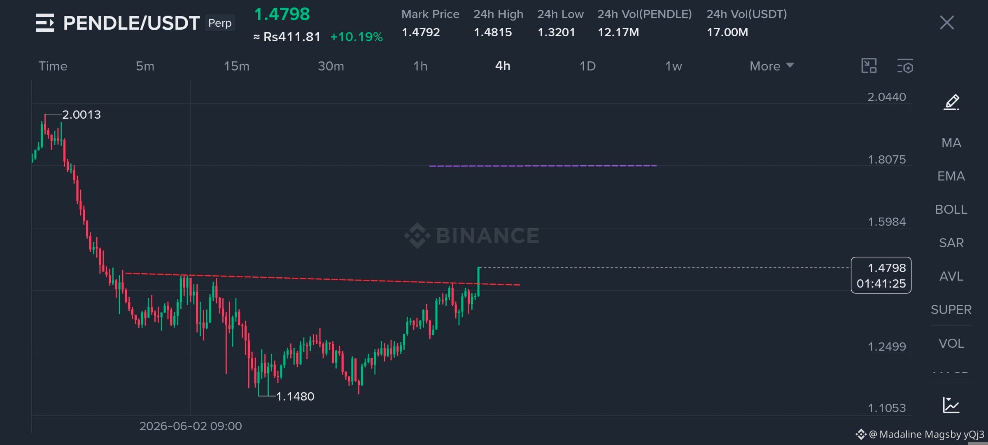988x445 pixels.
Task: Select the Time chart view
Action: (53, 66)
